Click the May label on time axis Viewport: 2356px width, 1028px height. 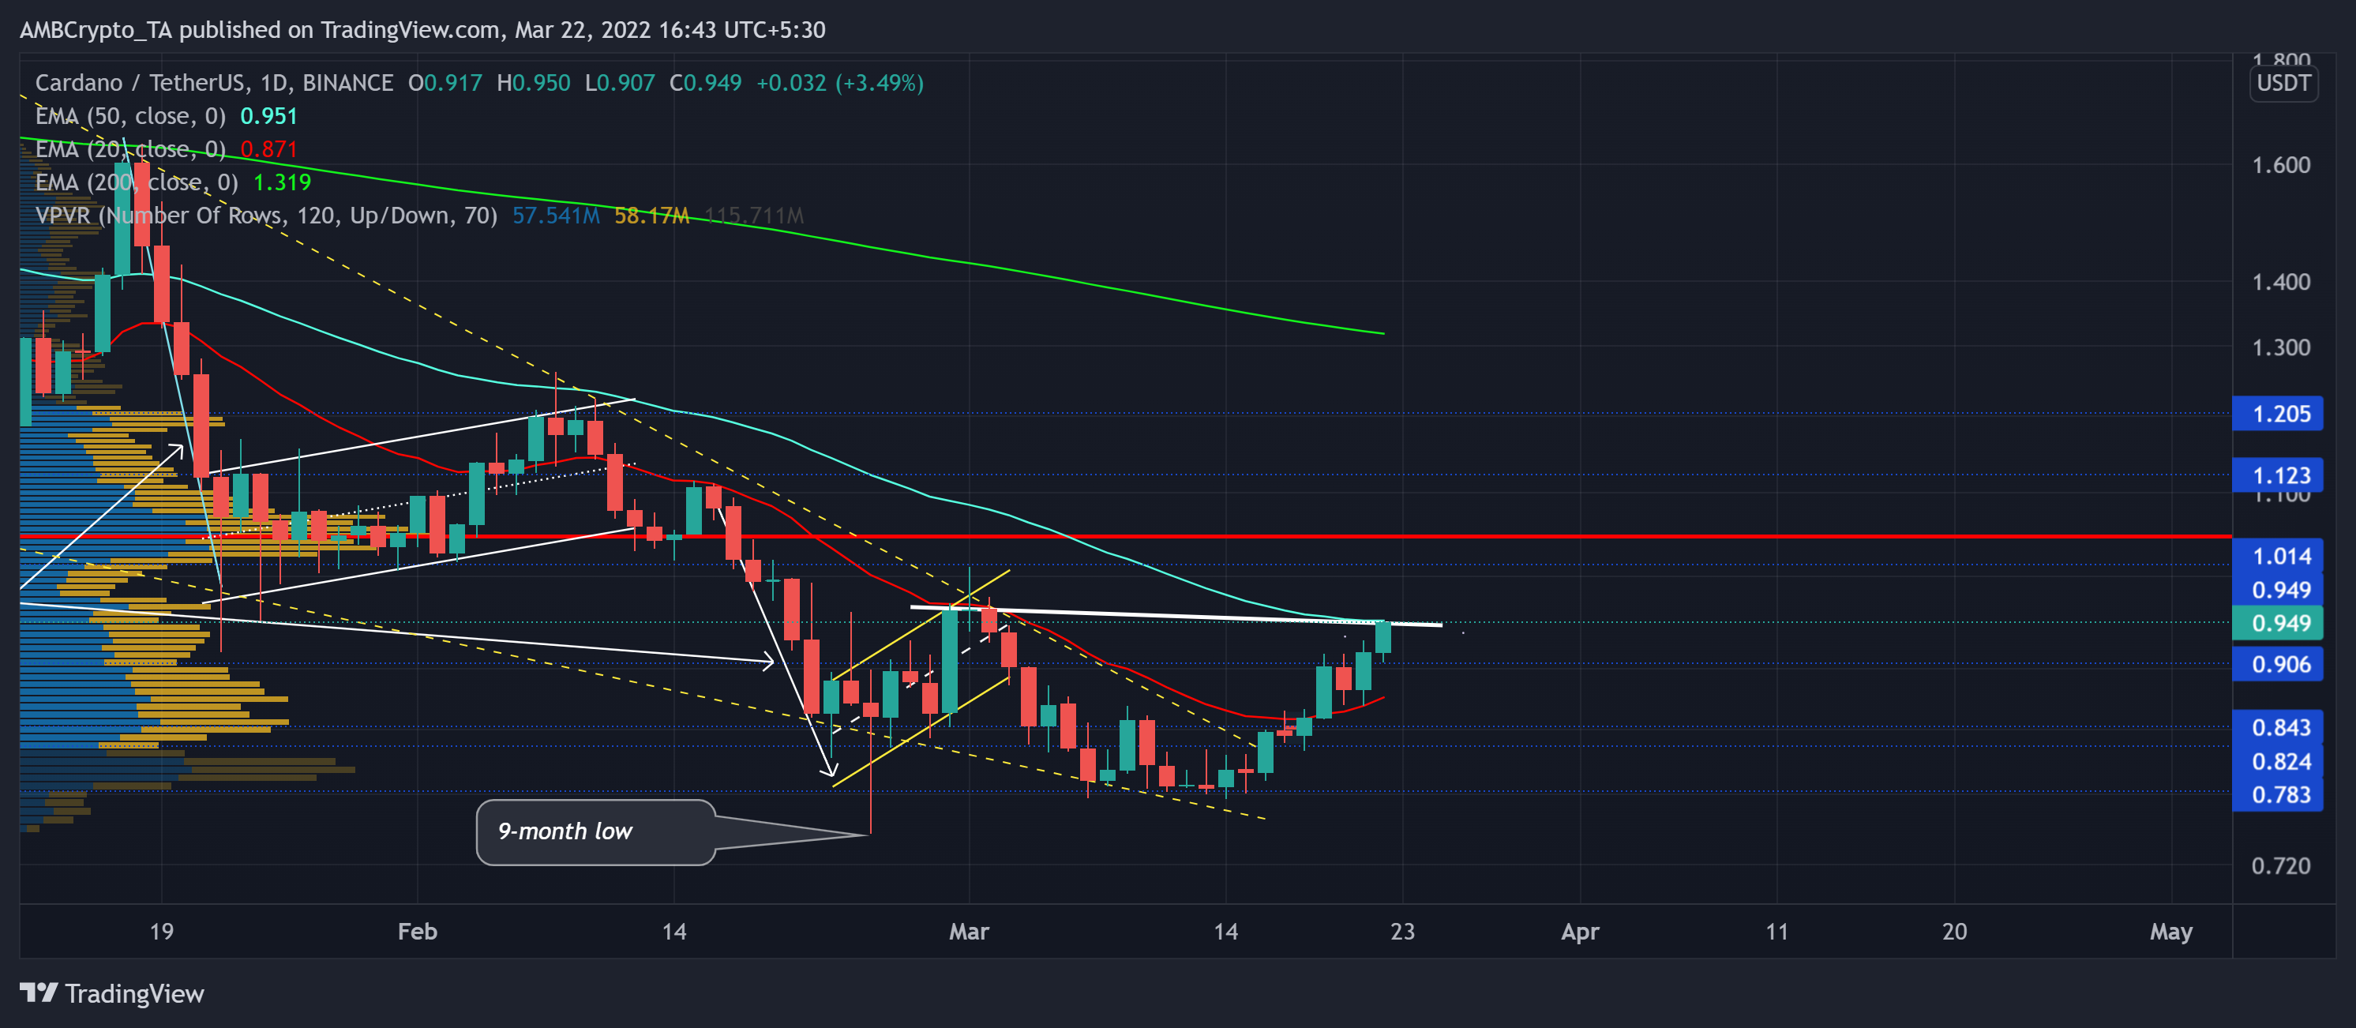[2170, 931]
